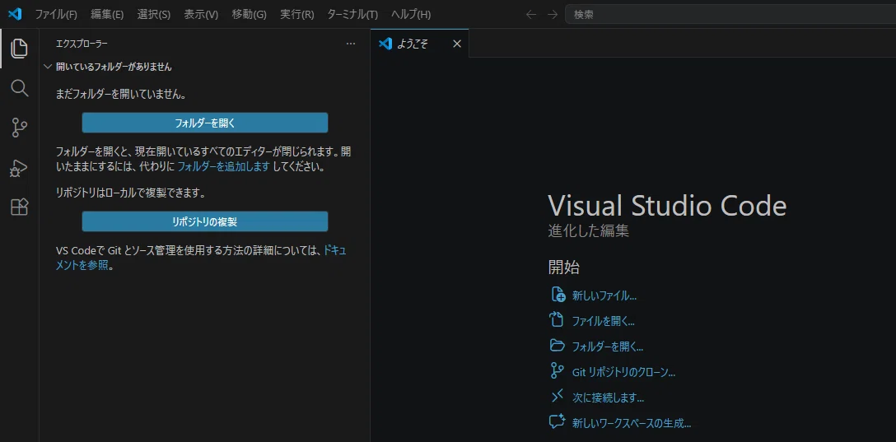Click the open file icon beside ファイルを開く

(557, 320)
